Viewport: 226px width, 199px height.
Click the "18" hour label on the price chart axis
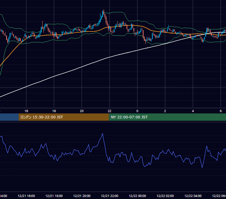coord(54,111)
